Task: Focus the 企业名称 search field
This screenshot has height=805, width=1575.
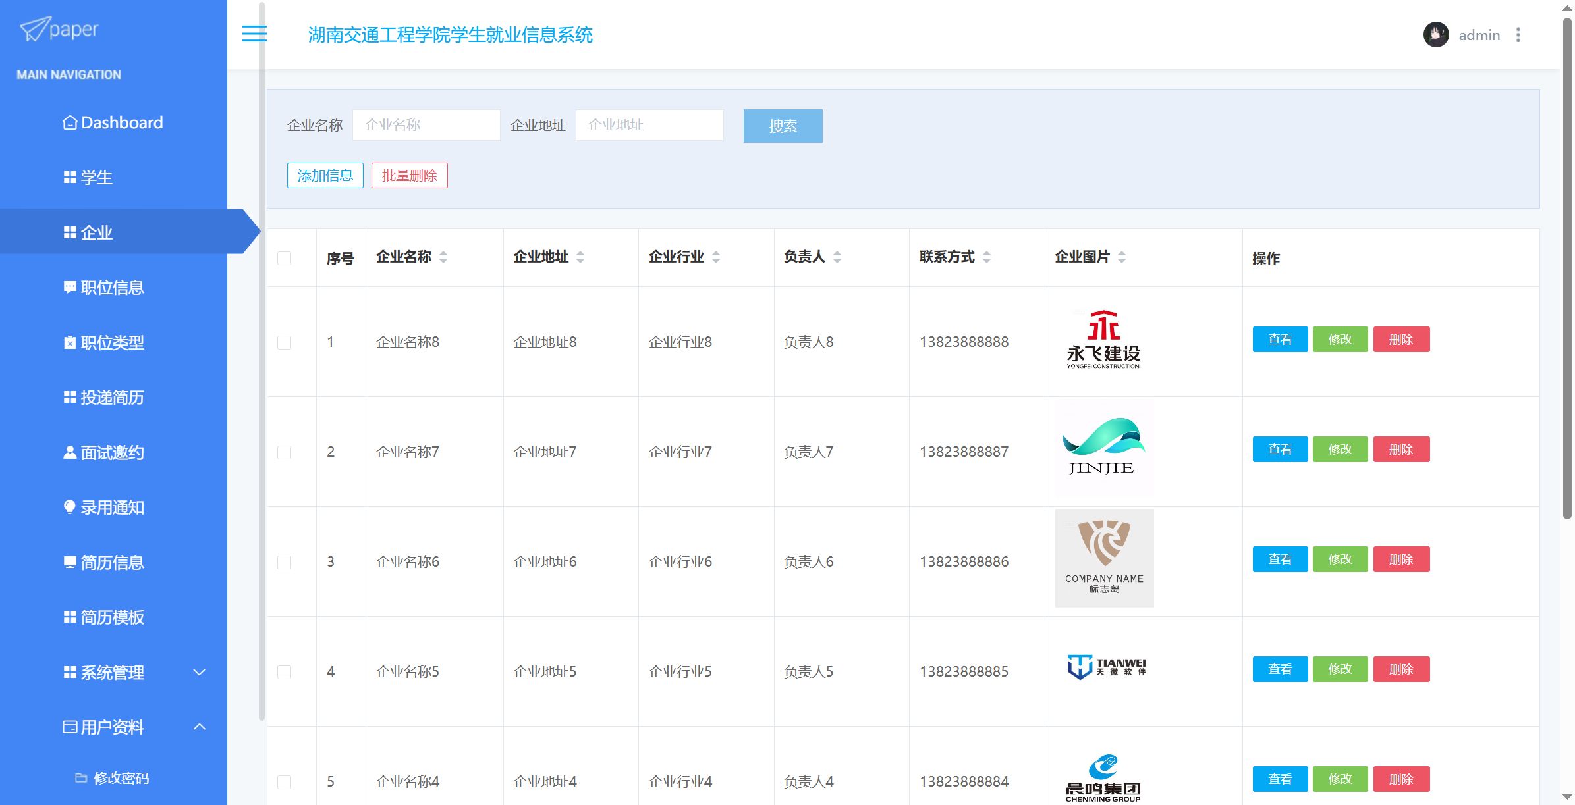Action: click(x=426, y=125)
